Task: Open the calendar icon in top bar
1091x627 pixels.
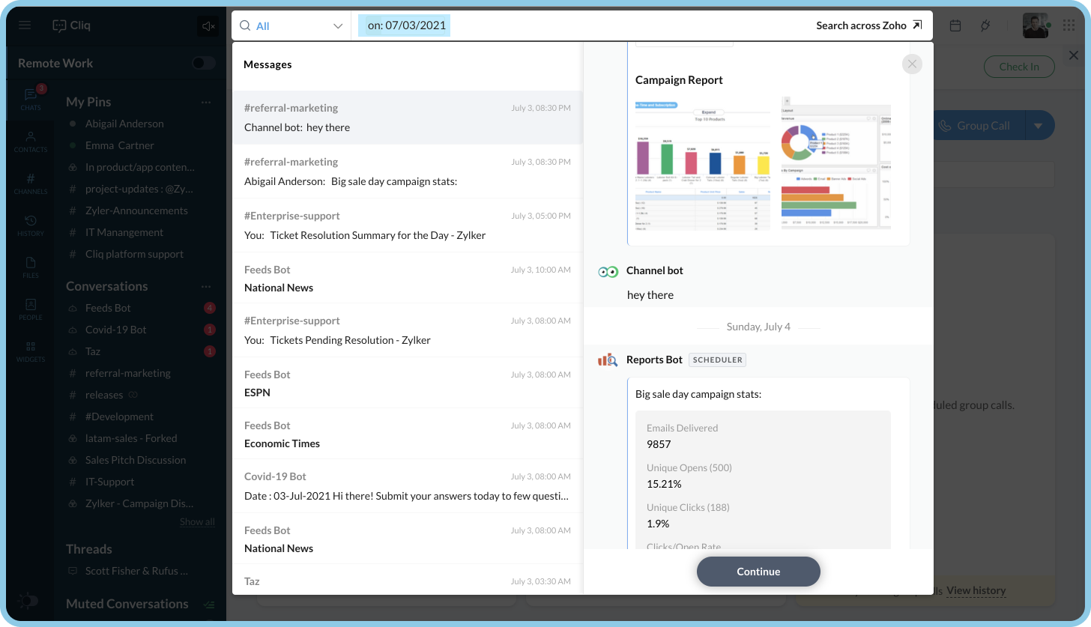Action: click(x=955, y=25)
